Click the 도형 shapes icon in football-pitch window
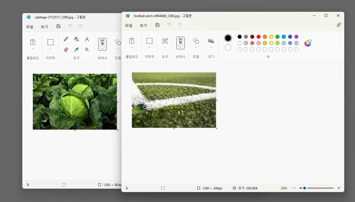355x202 pixels. coord(196,41)
